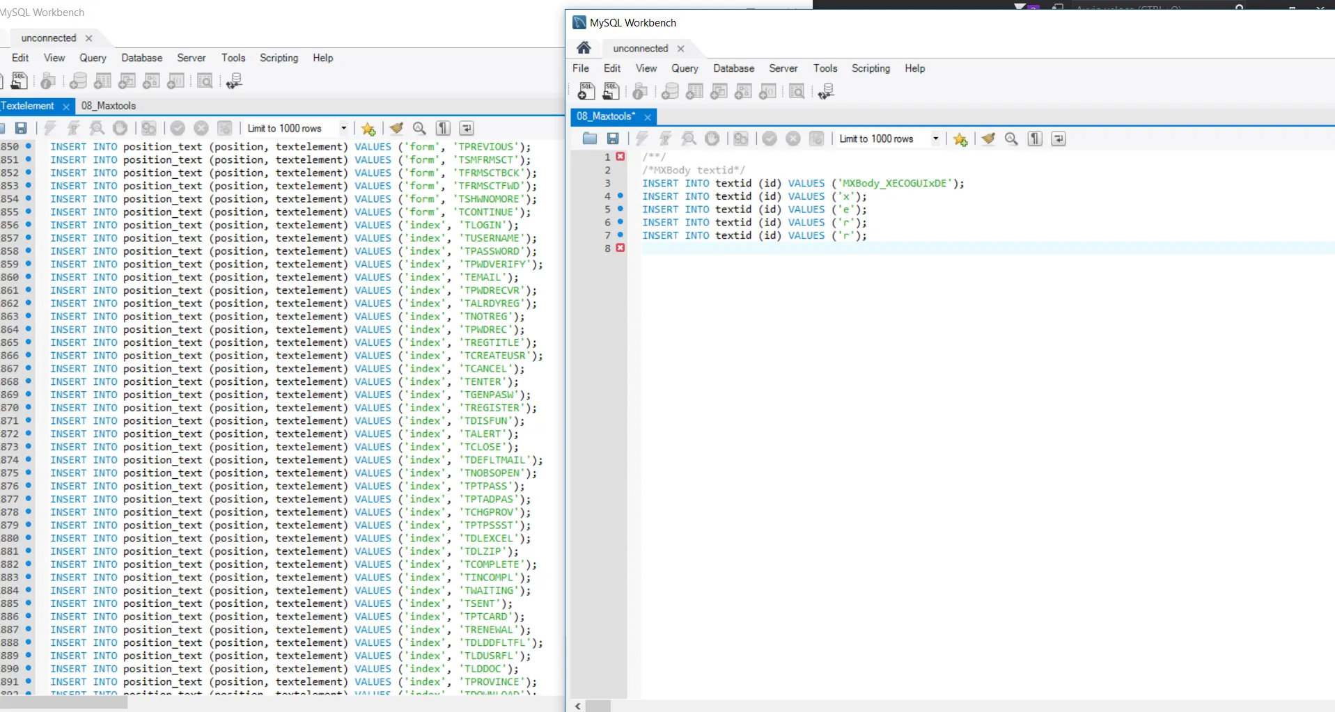Close unconnected tab in front window
The width and height of the screenshot is (1335, 712).
[x=680, y=49]
